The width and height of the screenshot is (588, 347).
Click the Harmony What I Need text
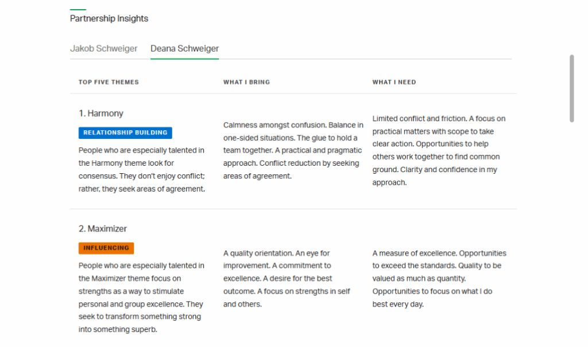point(439,150)
